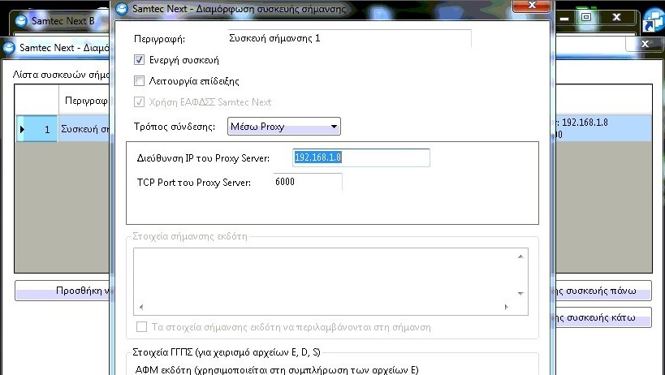
Task: Click the Προσθήκη button in the background window
Action: click(x=63, y=291)
